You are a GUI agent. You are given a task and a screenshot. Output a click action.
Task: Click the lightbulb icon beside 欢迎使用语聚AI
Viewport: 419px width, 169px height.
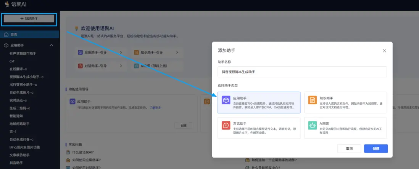click(76, 28)
